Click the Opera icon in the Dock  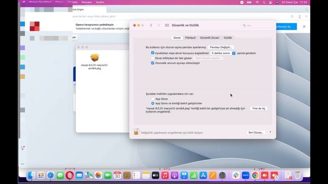click(70, 175)
